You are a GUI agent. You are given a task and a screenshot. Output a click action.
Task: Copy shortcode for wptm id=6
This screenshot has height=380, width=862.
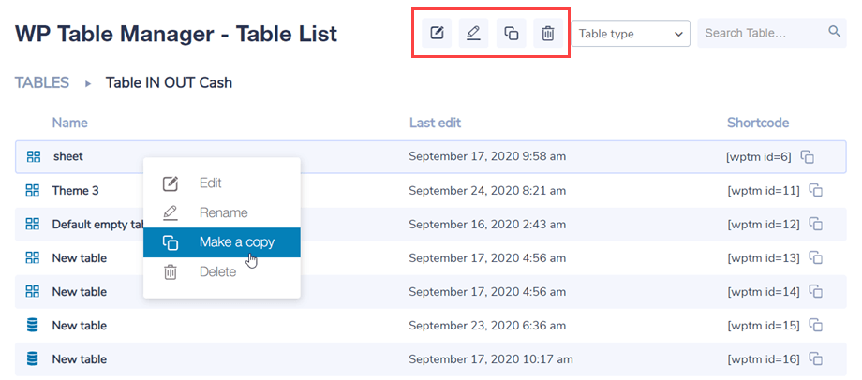807,157
